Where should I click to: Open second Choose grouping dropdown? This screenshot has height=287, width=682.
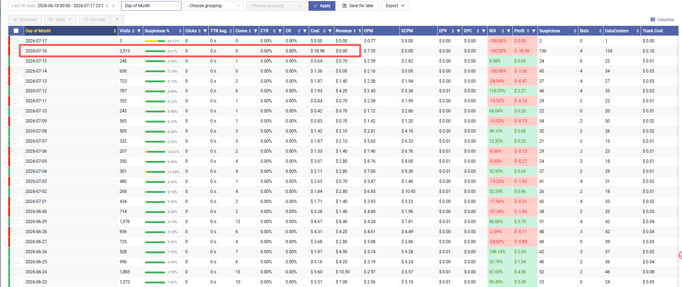tap(276, 6)
